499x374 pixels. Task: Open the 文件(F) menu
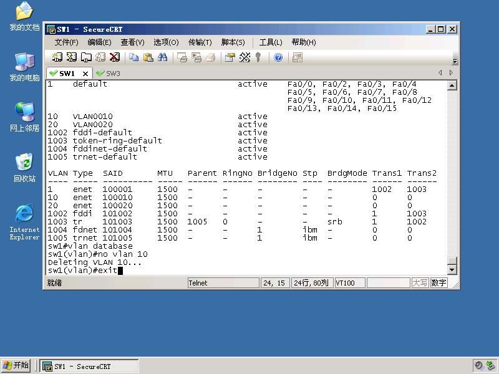tap(66, 42)
